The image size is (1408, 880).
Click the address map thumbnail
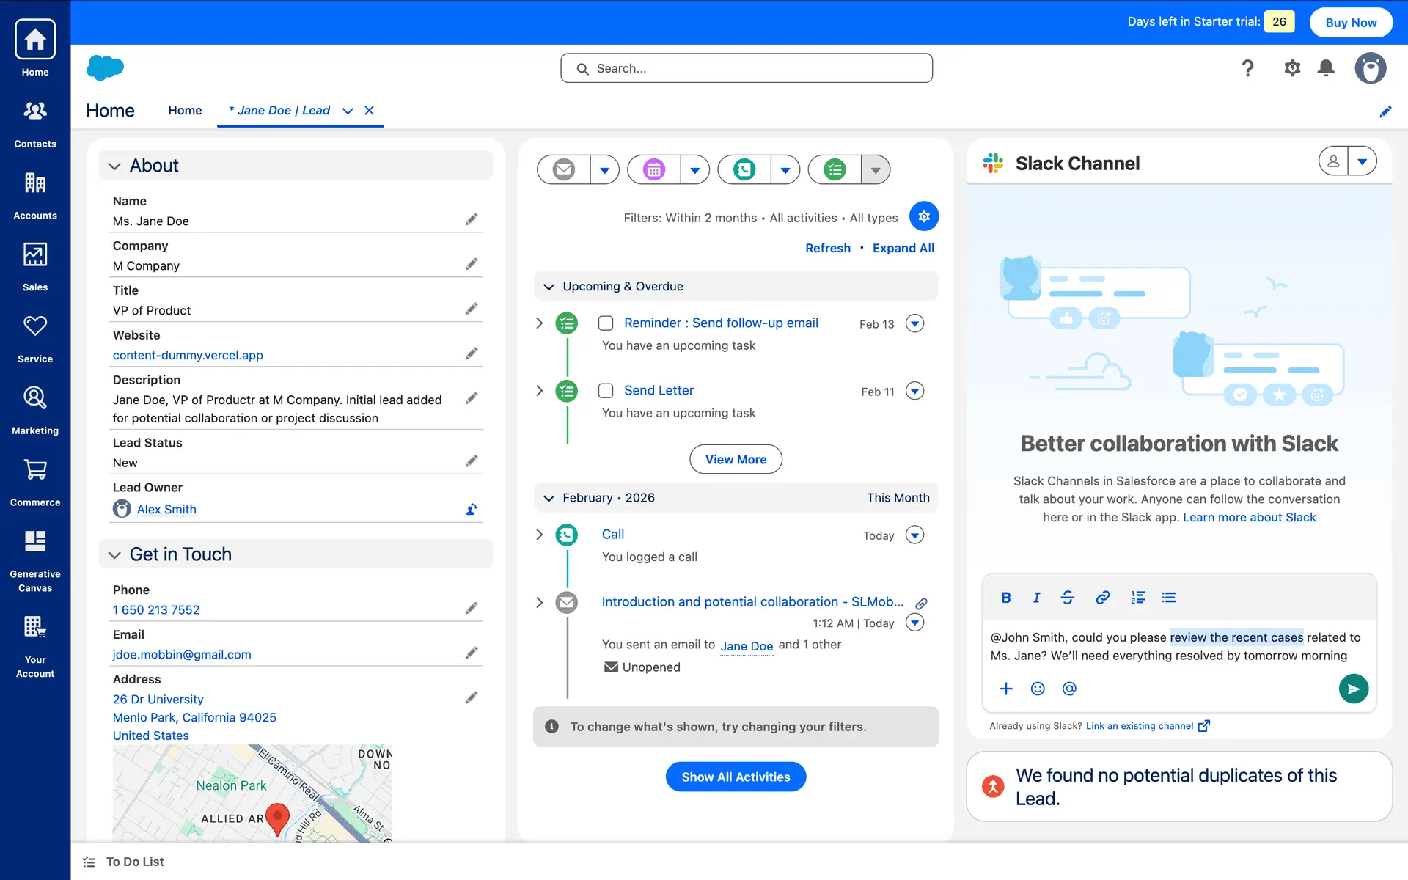[252, 793]
